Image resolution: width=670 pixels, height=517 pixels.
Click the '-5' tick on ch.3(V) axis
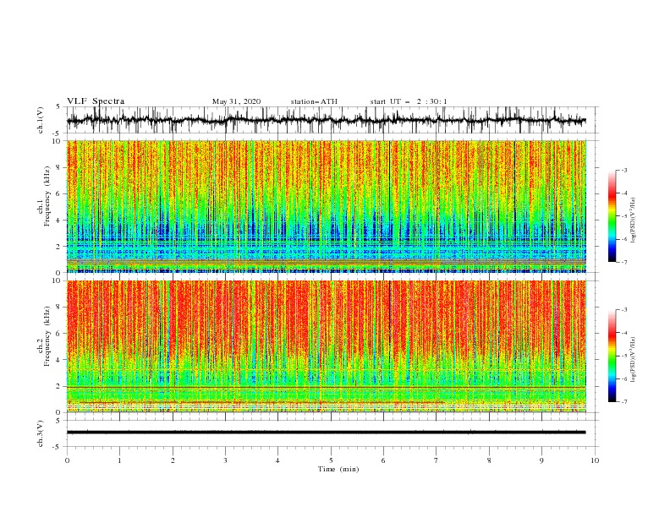click(x=58, y=447)
